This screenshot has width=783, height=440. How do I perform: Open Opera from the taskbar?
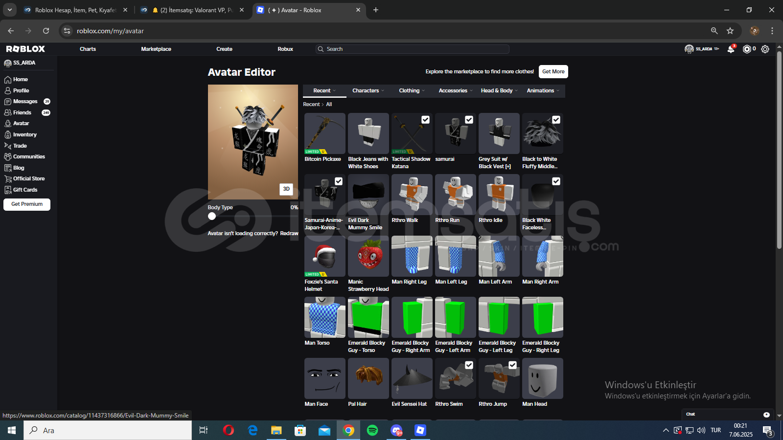click(x=228, y=430)
